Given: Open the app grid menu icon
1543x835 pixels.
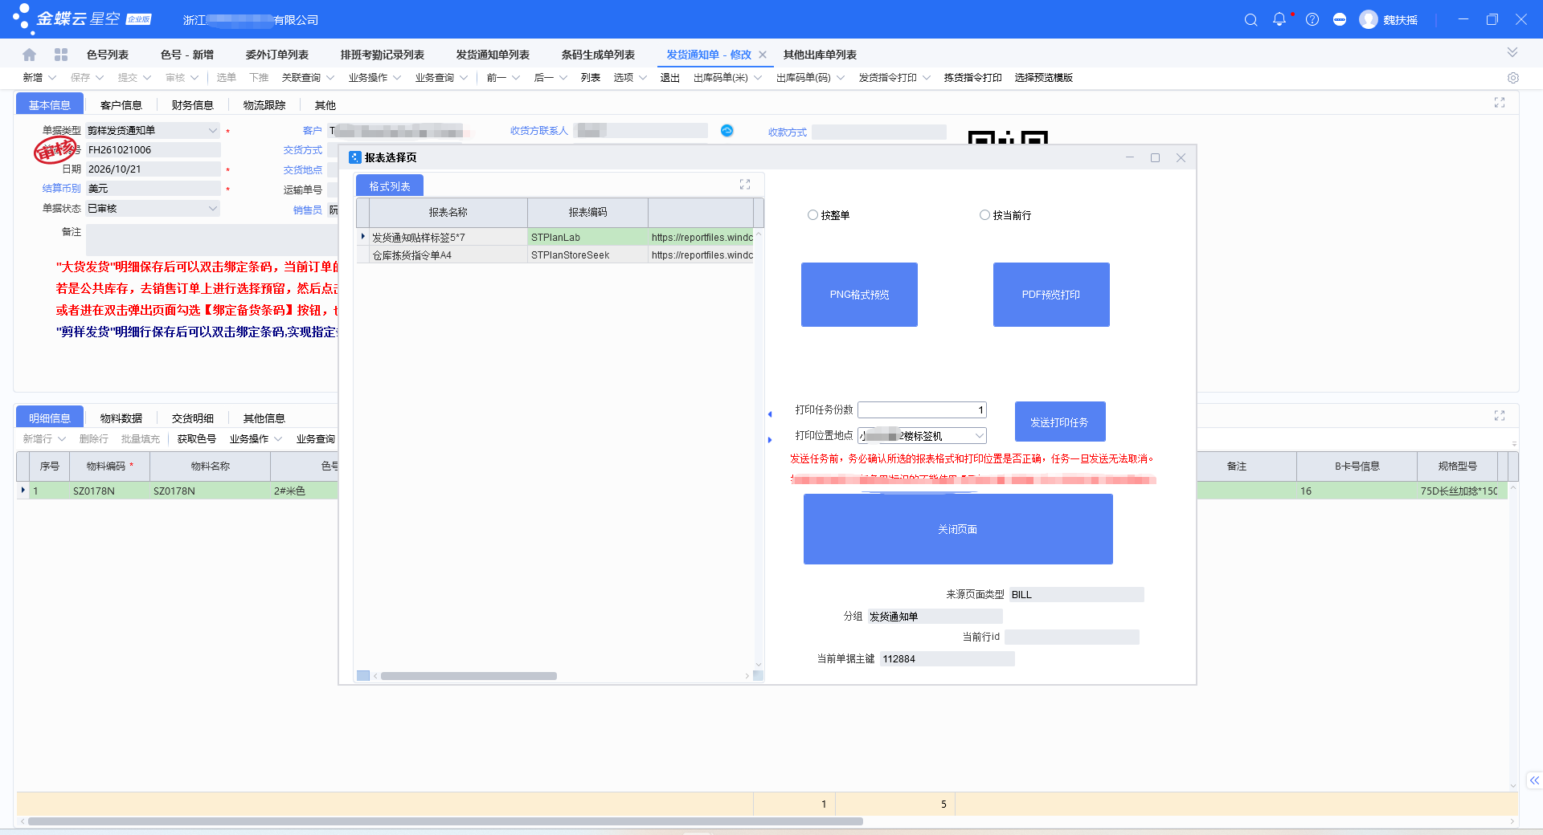Looking at the screenshot, I should click(61, 55).
